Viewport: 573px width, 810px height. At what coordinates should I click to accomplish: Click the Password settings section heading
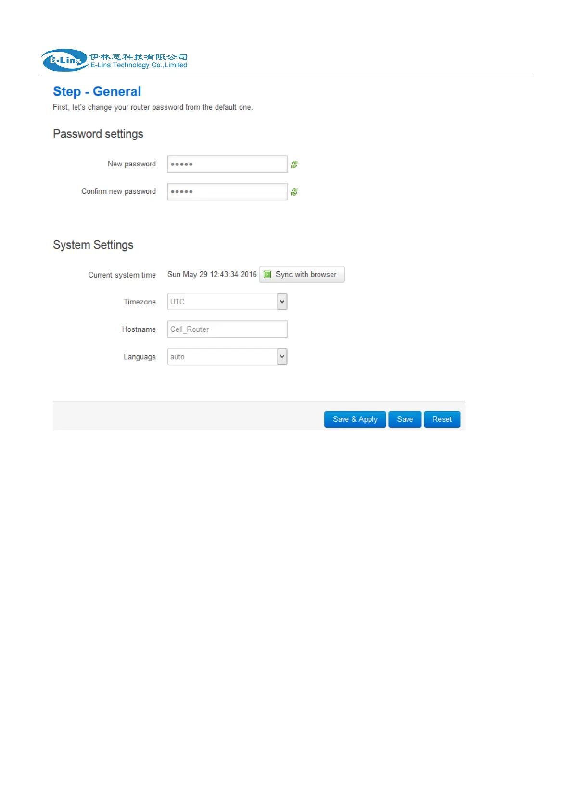pos(98,134)
